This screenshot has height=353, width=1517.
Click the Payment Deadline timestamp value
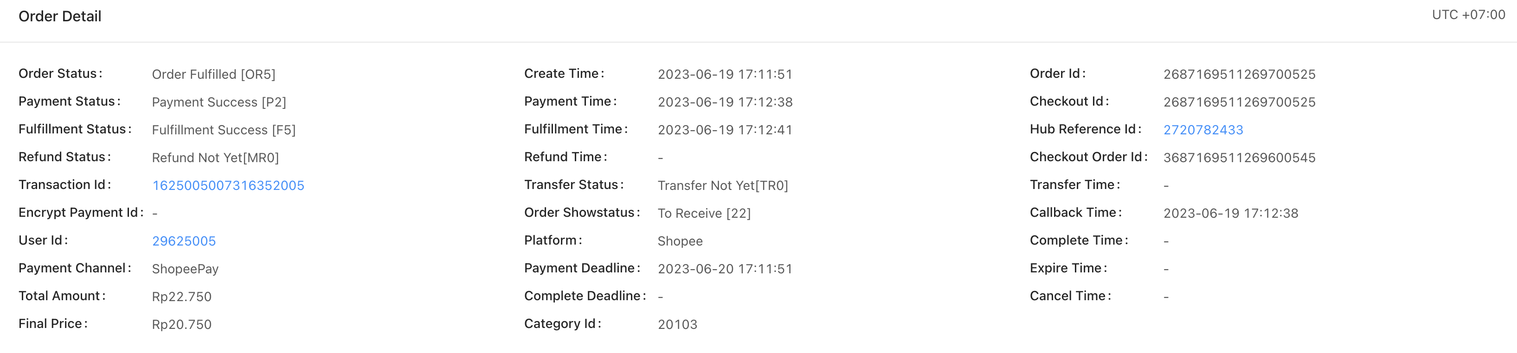pos(724,269)
